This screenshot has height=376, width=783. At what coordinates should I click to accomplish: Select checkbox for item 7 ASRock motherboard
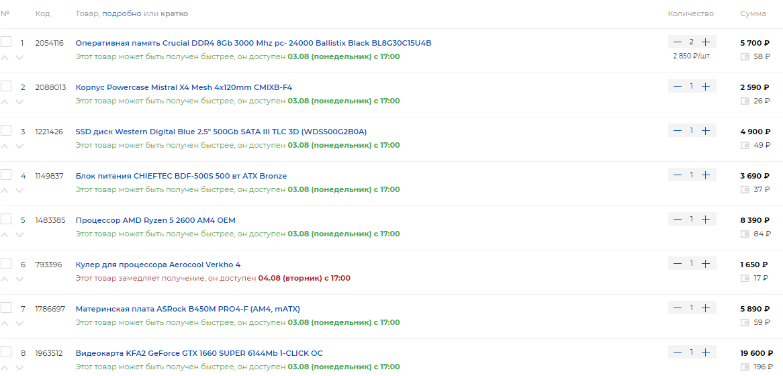click(6, 308)
